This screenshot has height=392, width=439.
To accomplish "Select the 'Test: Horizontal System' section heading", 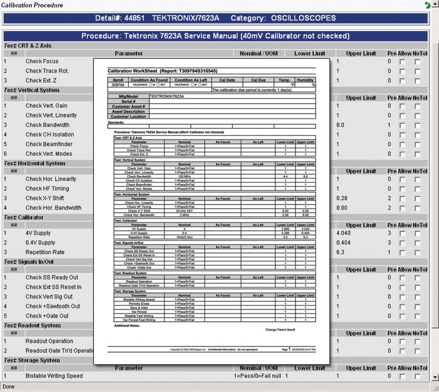I will click(x=35, y=163).
